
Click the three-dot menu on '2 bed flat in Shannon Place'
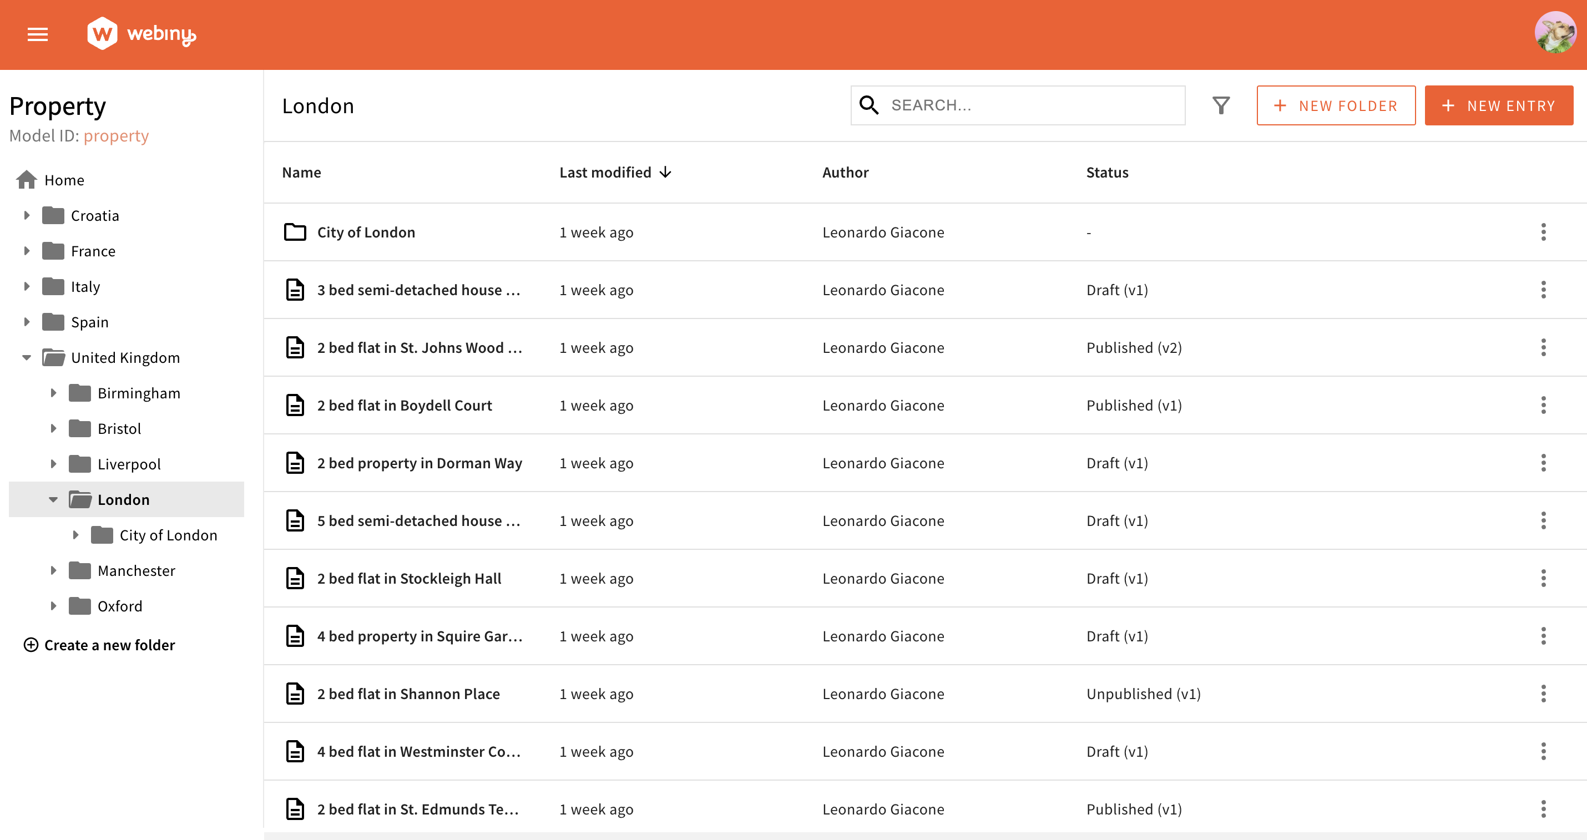1543,693
